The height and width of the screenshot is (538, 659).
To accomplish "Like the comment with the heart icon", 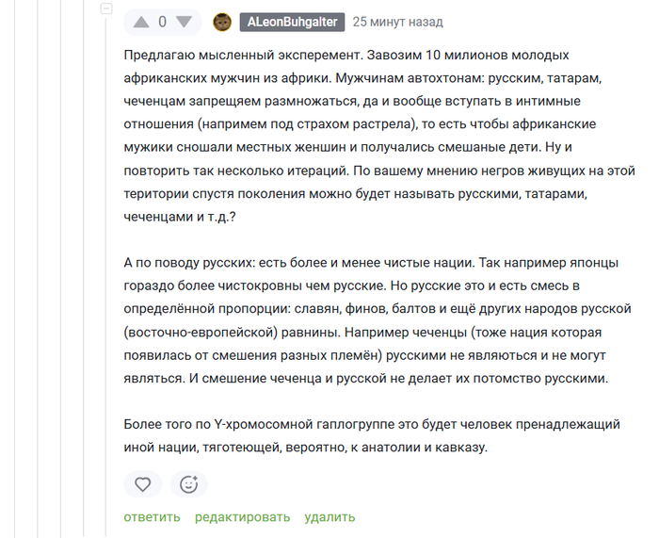I will coord(142,484).
